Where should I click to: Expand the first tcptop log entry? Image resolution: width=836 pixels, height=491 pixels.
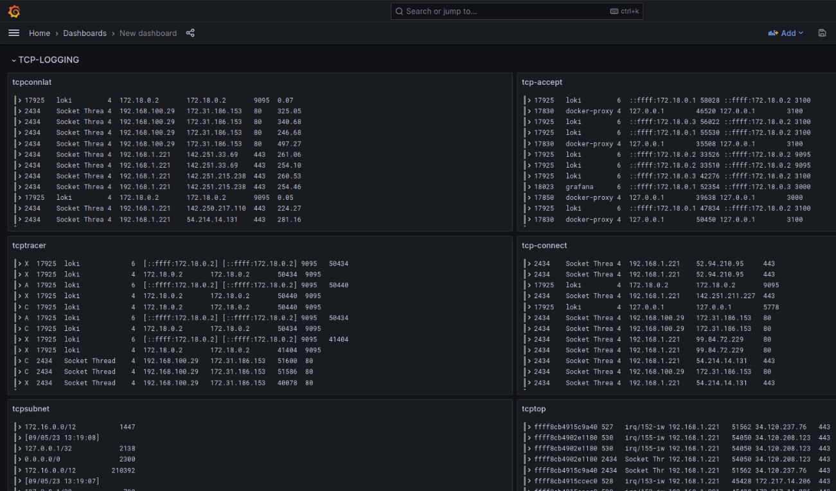[529, 426]
